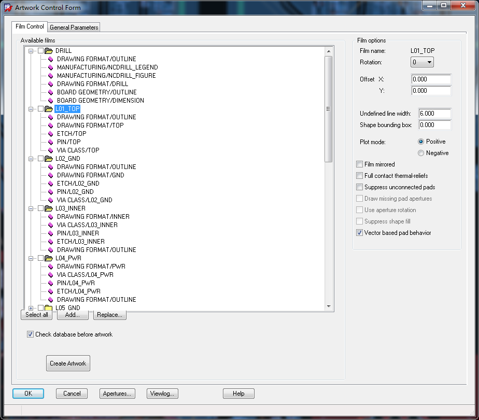Click the Undefined line width field
479x420 pixels.
point(434,114)
